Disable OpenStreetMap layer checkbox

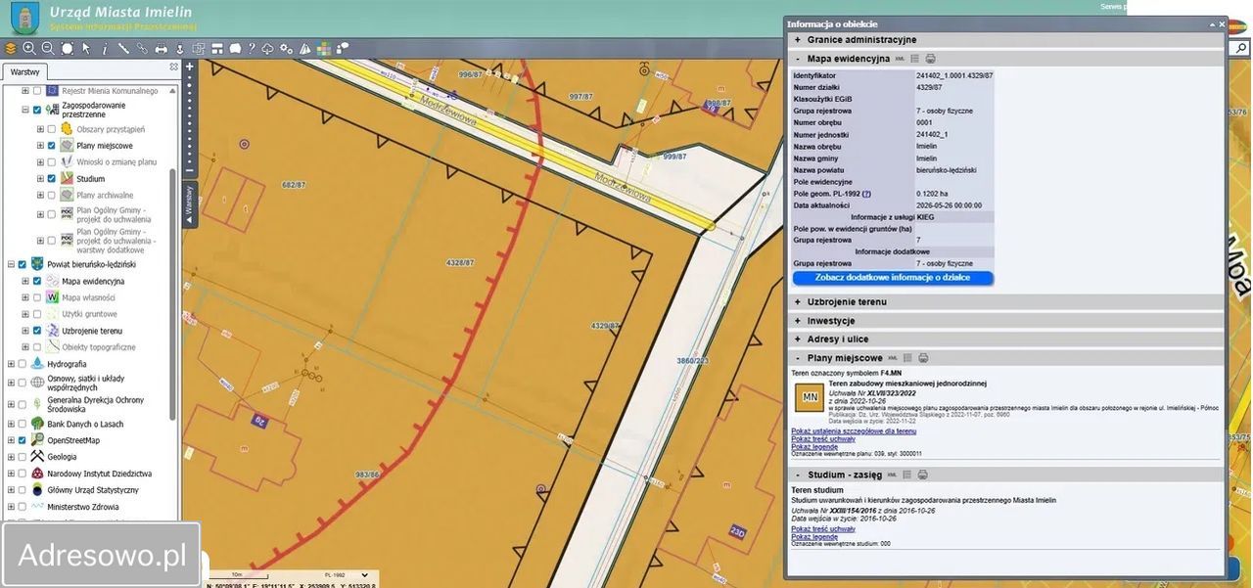pos(23,440)
